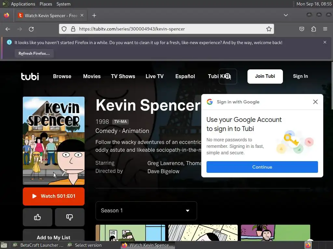Open the second episode thumbnail
The width and height of the screenshot is (333, 249).
pos(203,233)
